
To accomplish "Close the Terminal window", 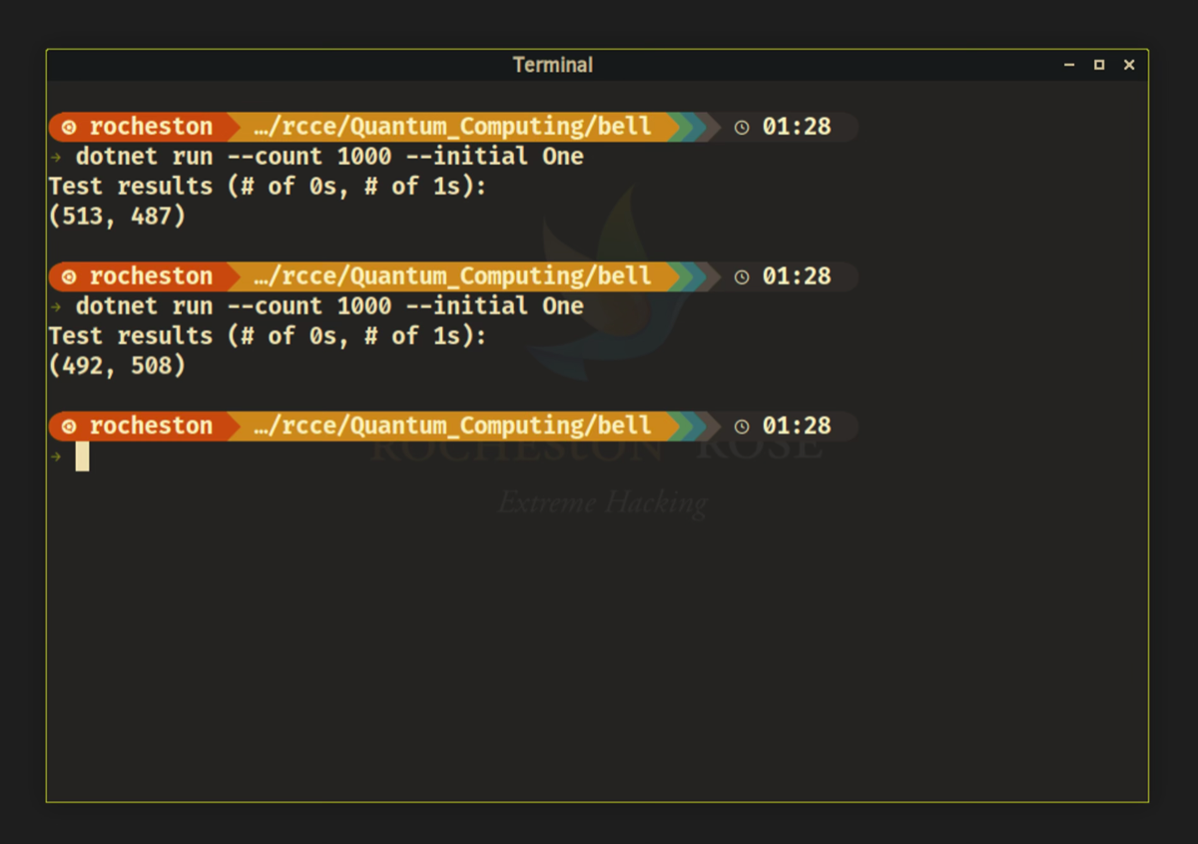I will [1129, 65].
